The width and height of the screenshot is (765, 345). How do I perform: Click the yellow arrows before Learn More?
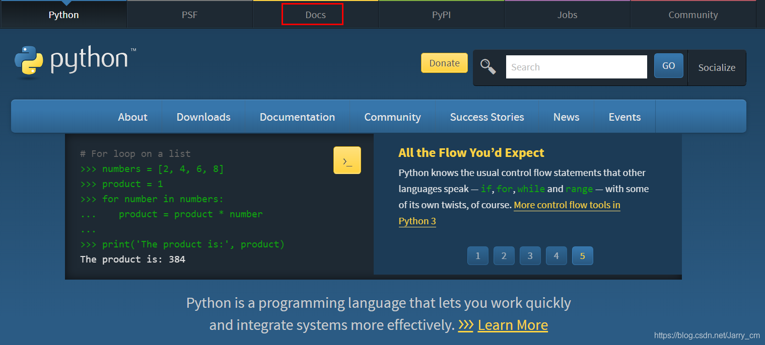coord(465,325)
